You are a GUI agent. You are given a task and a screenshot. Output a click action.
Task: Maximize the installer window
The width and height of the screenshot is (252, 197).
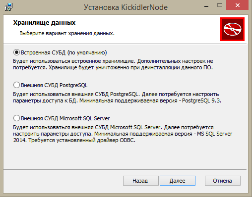point(220,5)
